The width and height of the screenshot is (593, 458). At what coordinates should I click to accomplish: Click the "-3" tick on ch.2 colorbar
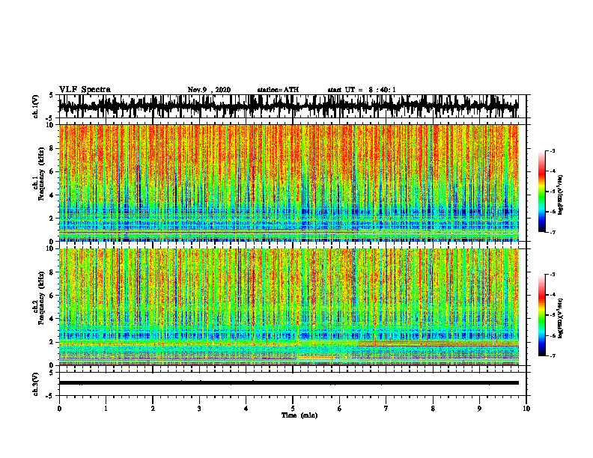552,275
